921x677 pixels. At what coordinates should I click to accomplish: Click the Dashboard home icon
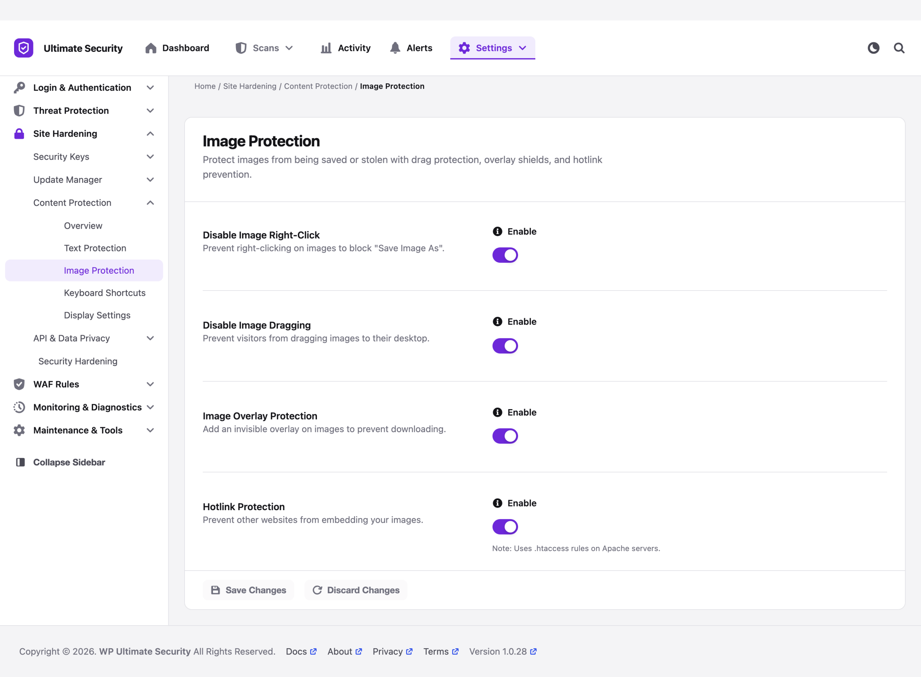click(151, 48)
